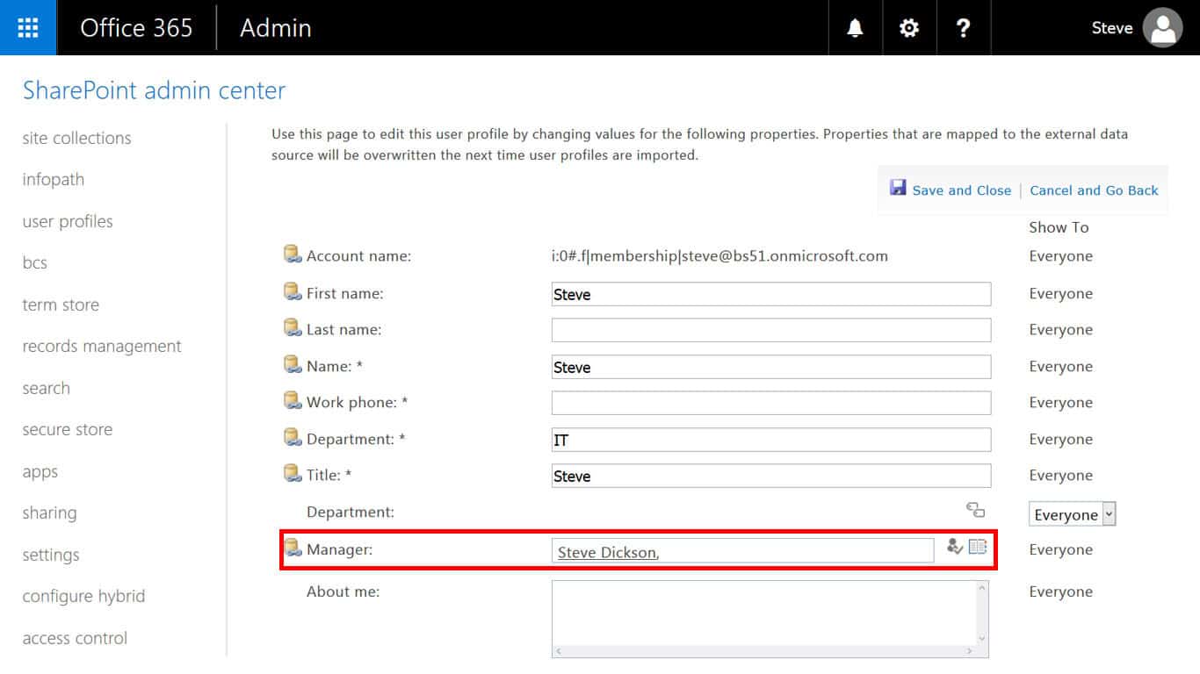Open the Office 365 app launcher grid

pyautogui.click(x=28, y=27)
